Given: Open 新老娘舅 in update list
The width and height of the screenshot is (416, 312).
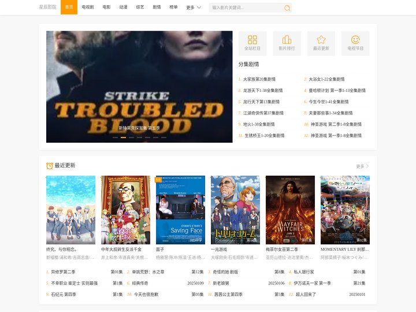Looking at the screenshot, I should 221,283.
